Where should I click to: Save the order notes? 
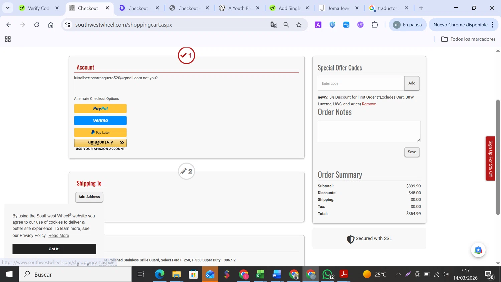pos(412,152)
